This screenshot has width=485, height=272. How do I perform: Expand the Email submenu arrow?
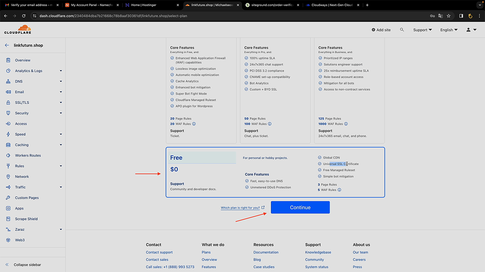click(x=61, y=92)
